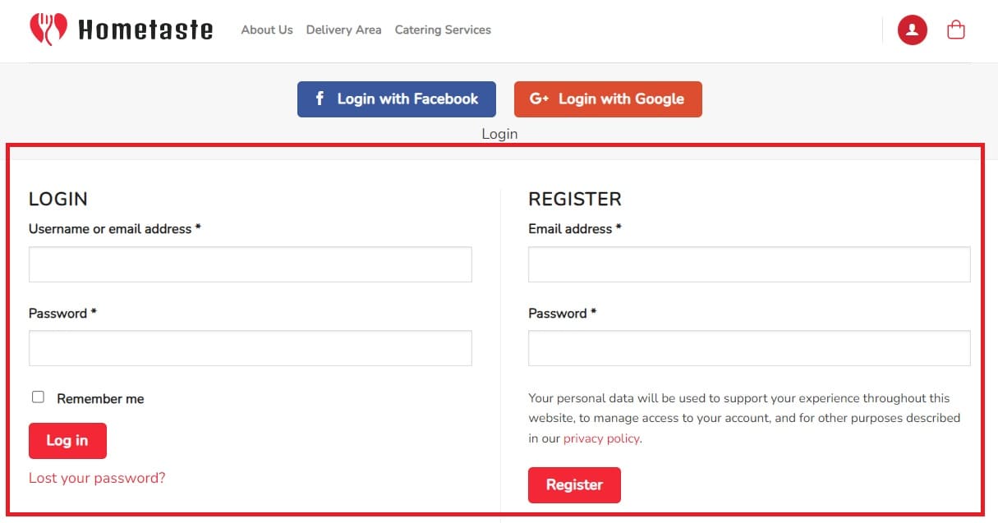998x523 pixels.
Task: Click the Hometaste heart logo icon
Action: click(x=48, y=30)
